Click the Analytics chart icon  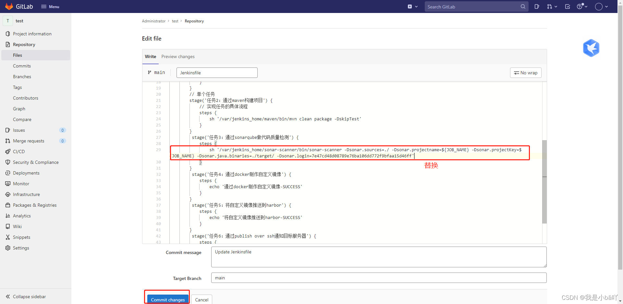pyautogui.click(x=8, y=216)
